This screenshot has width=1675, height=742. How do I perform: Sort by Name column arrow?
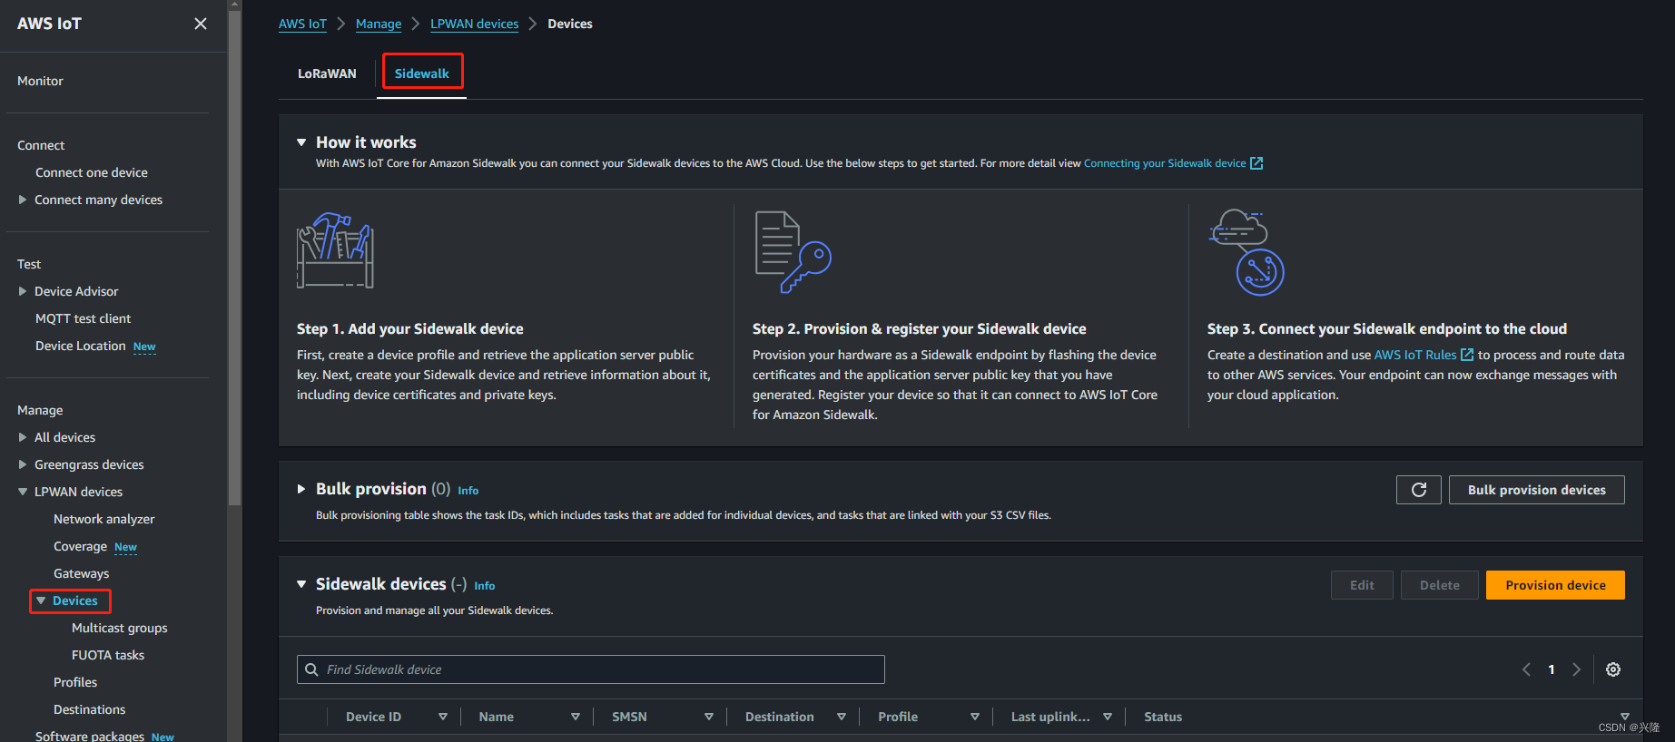tap(576, 717)
